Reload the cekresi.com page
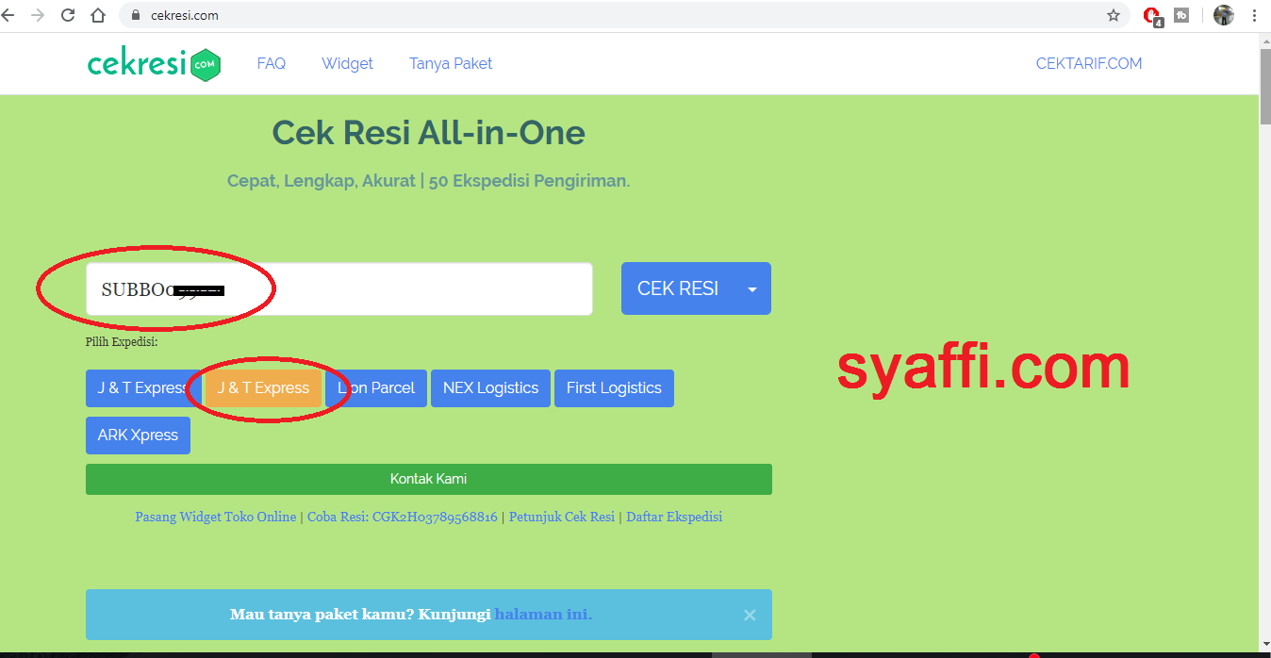The height and width of the screenshot is (658, 1271). pos(68,15)
